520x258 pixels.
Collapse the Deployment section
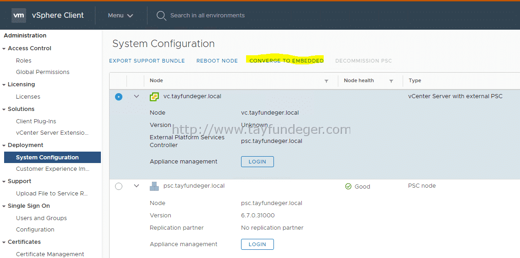point(4,146)
